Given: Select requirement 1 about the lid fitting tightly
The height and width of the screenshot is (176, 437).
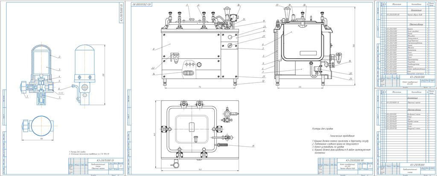Looking at the screenshot, I should (340, 141).
